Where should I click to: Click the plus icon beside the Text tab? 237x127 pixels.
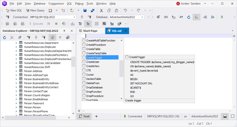coord(96,116)
